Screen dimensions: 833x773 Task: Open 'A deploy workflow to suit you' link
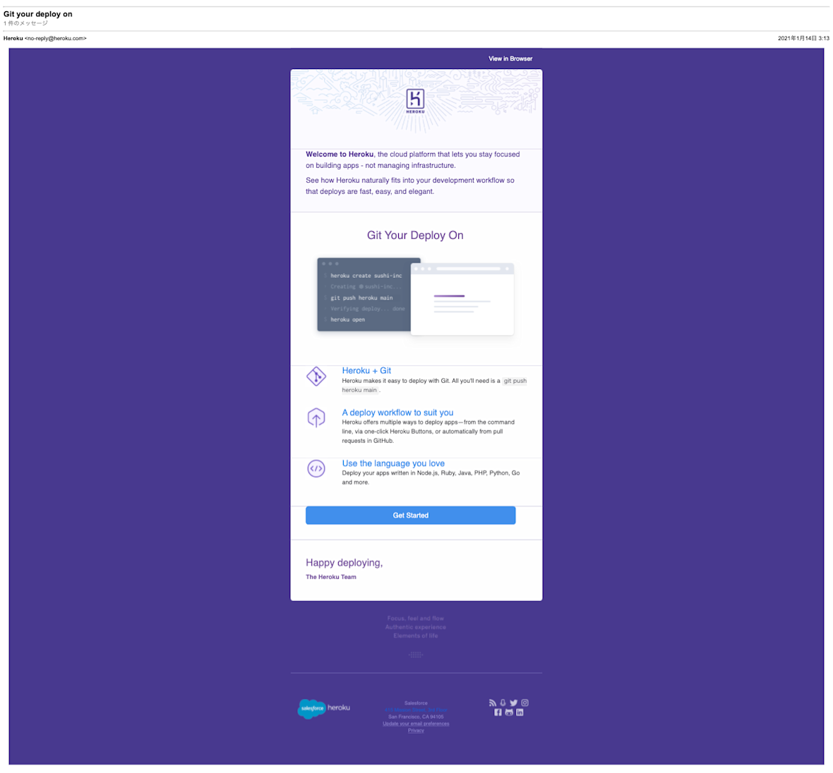tap(397, 413)
